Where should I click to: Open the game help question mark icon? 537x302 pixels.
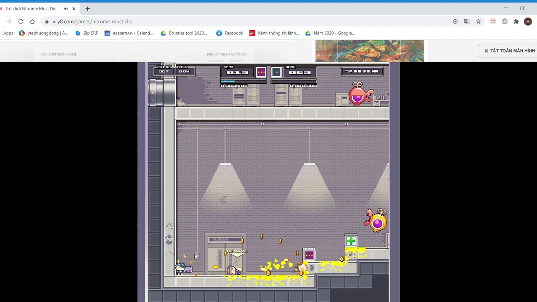(x=349, y=71)
